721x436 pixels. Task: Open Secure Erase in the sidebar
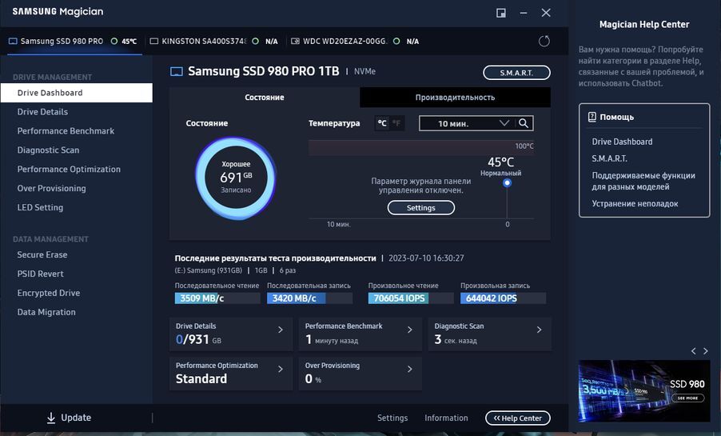42,255
